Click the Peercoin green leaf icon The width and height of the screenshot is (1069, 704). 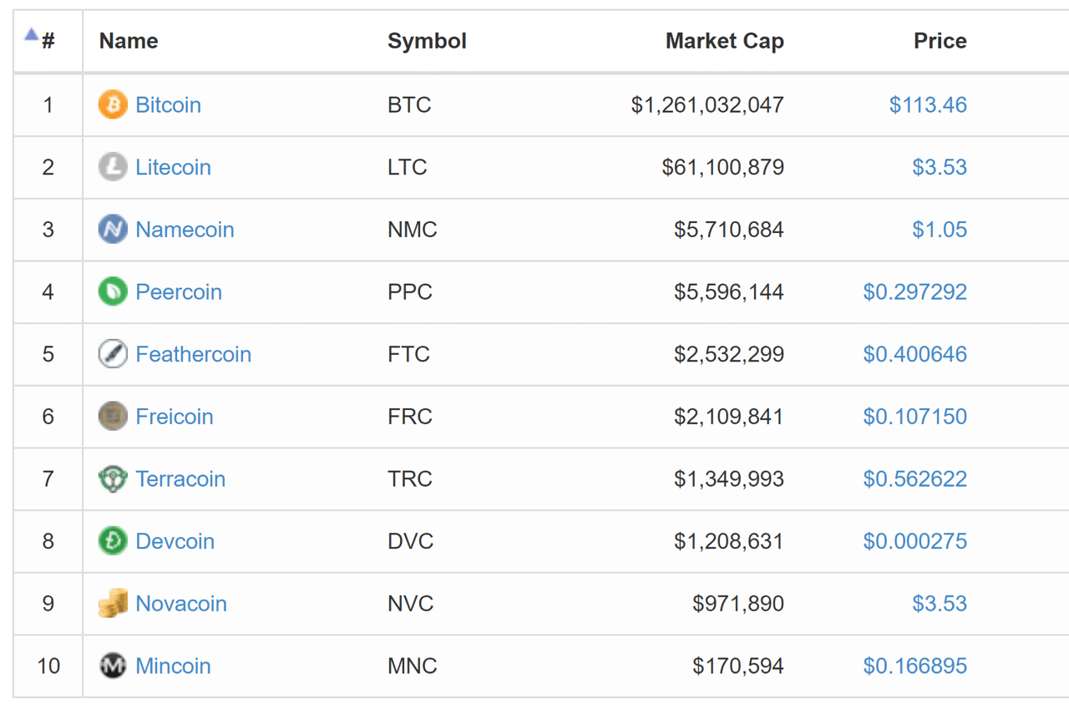pos(112,291)
